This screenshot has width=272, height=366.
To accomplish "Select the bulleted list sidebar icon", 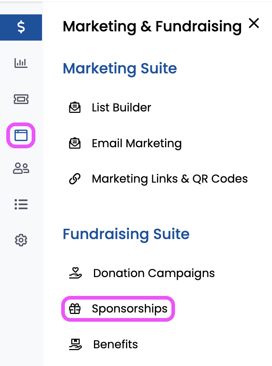I will [21, 204].
